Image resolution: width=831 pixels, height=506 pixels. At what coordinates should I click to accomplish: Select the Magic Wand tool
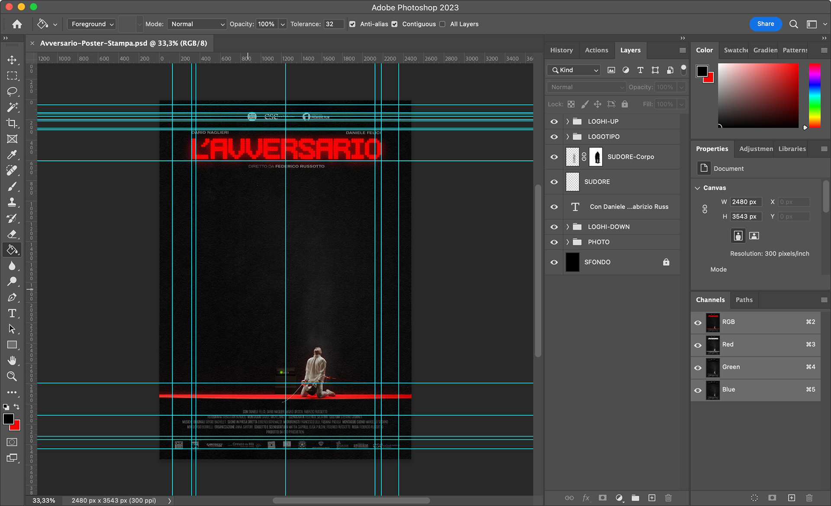12,107
